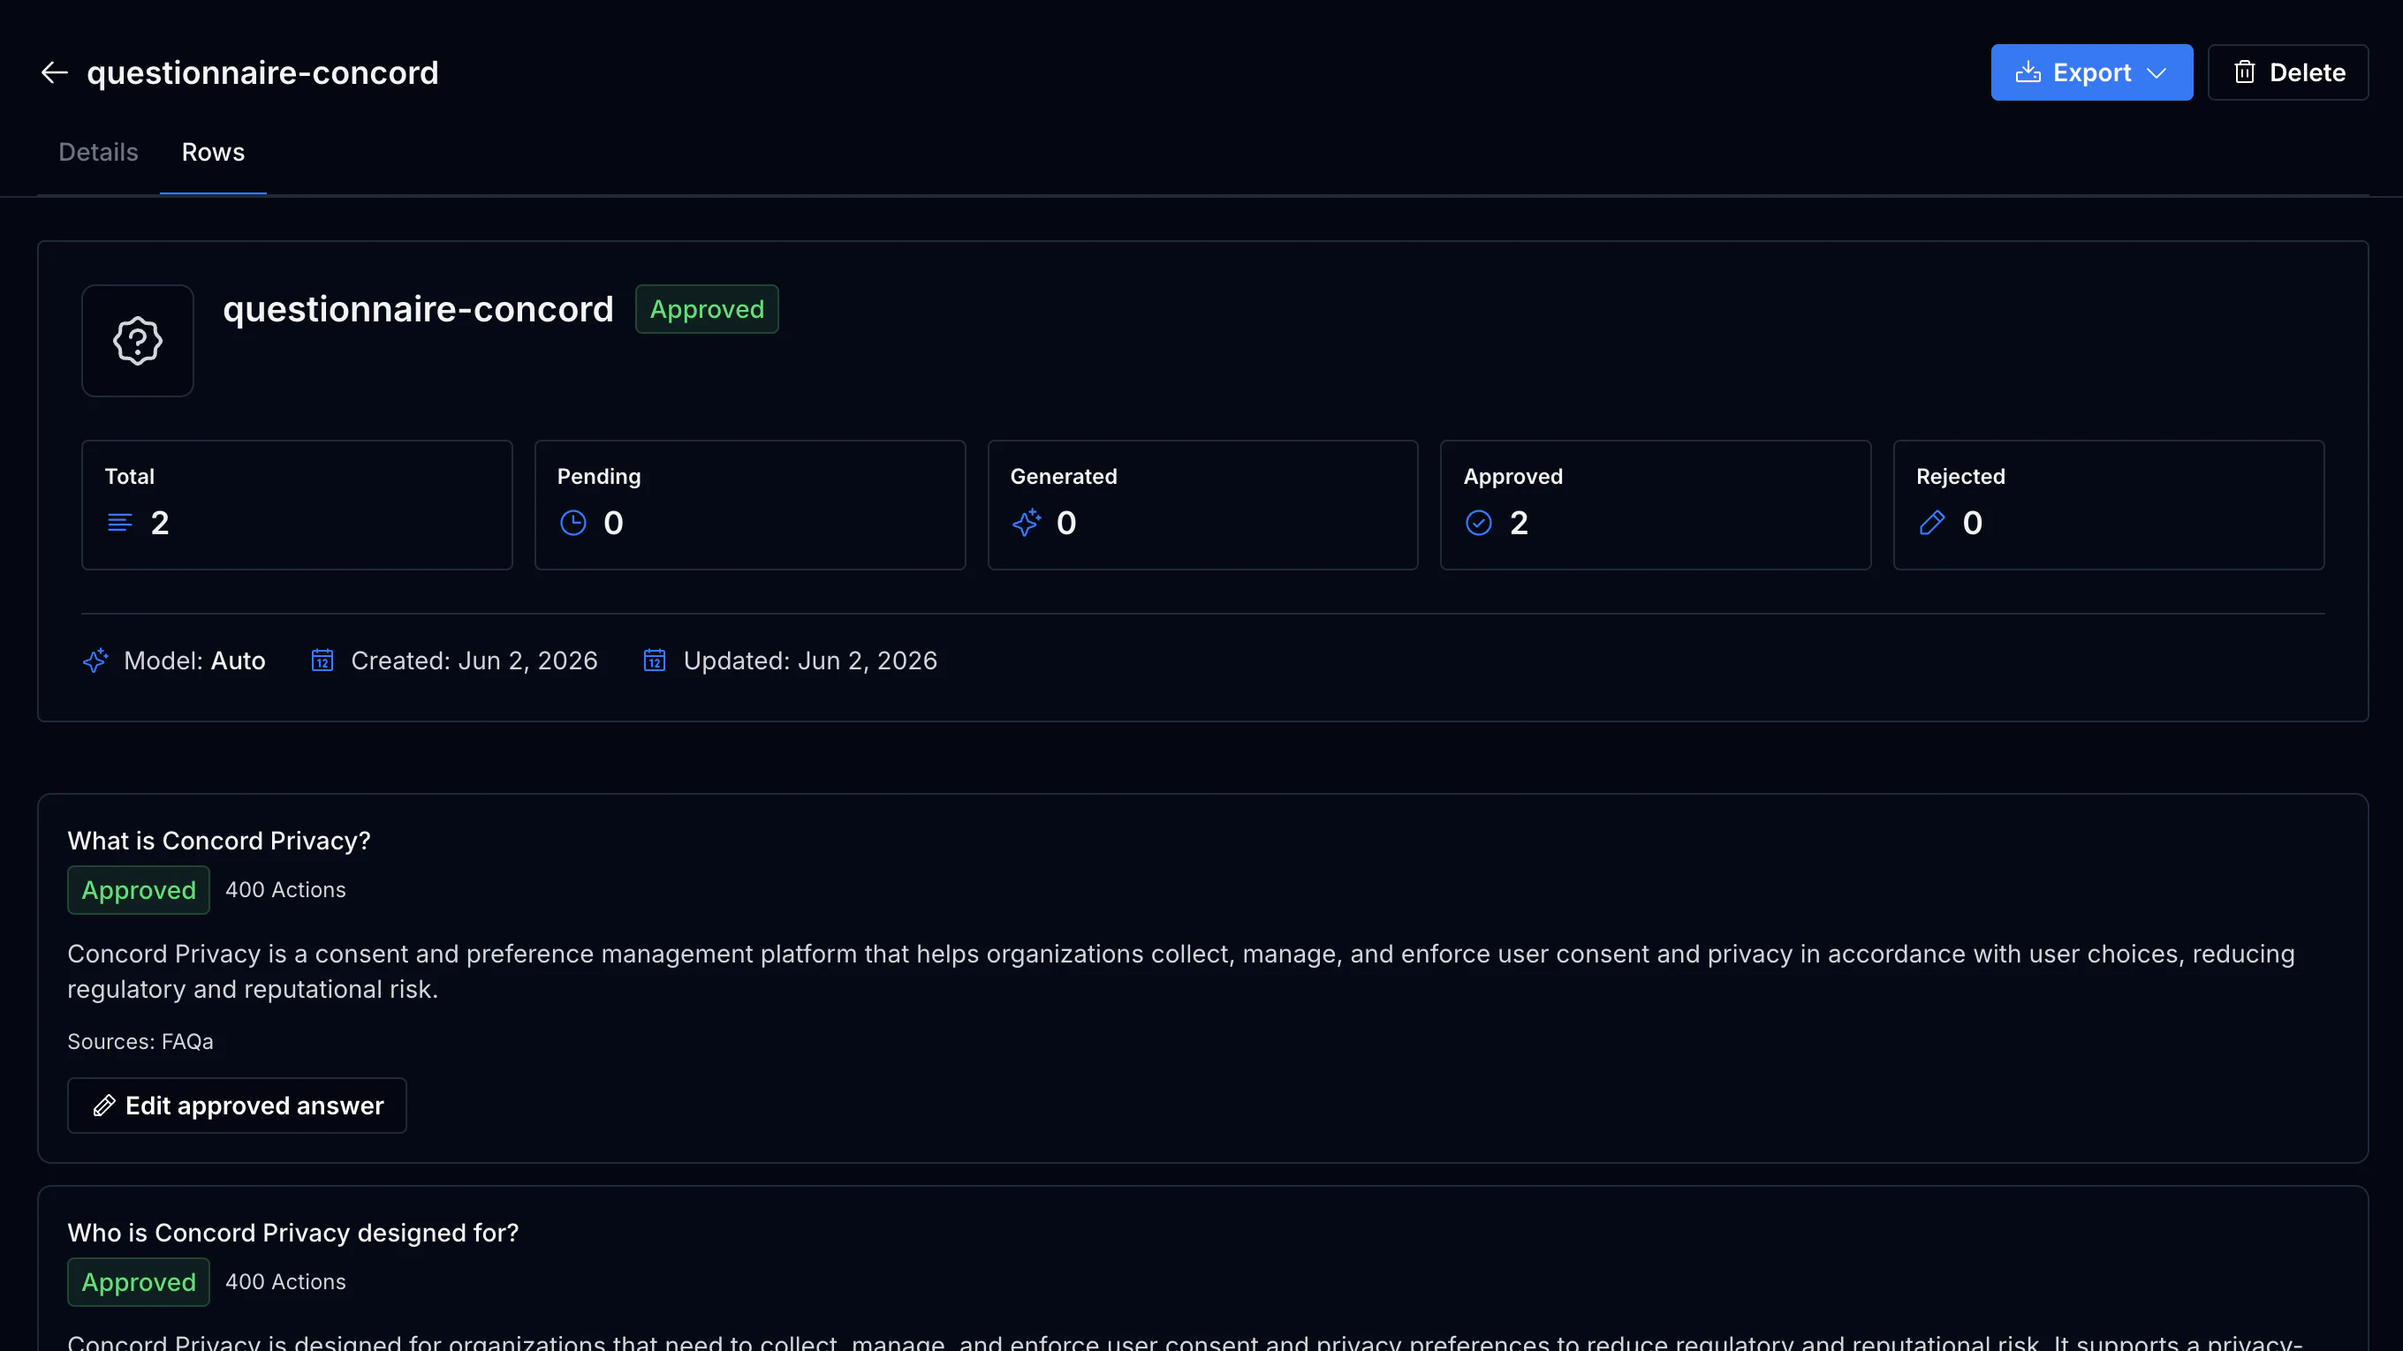Click the Total stat card label
Screen dimensions: 2403x1351
click(x=130, y=477)
